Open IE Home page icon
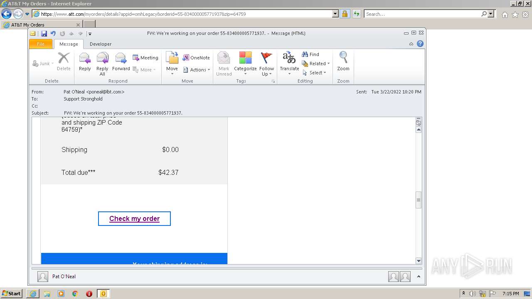The width and height of the screenshot is (532, 299). [x=505, y=15]
